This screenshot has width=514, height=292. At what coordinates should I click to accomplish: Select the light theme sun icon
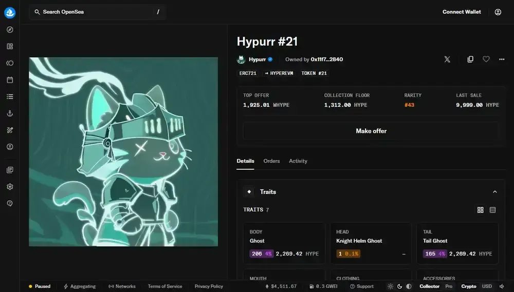click(390, 286)
